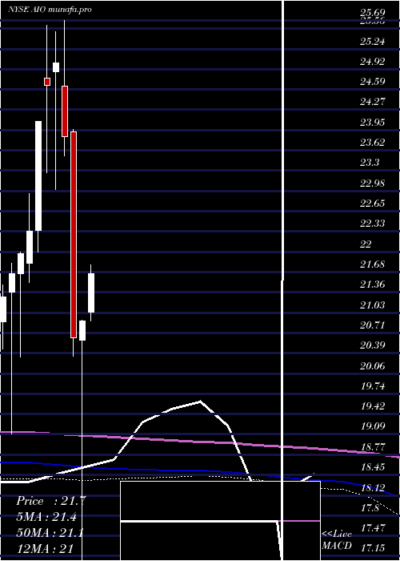The width and height of the screenshot is (400, 561).
Task: Click the '5MA : 21.4' readout
Action: [x=46, y=517]
